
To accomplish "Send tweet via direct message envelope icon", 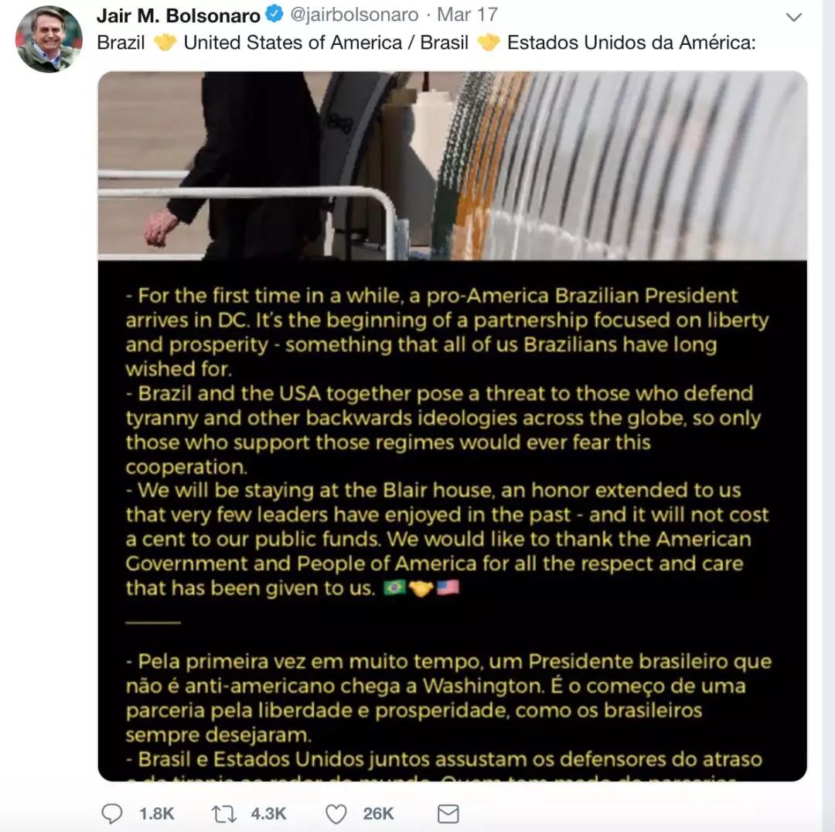I will point(448,814).
